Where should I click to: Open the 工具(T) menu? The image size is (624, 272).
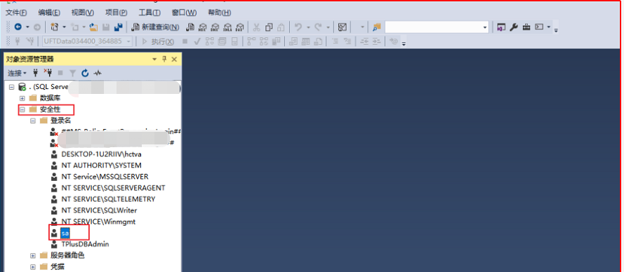click(x=150, y=13)
